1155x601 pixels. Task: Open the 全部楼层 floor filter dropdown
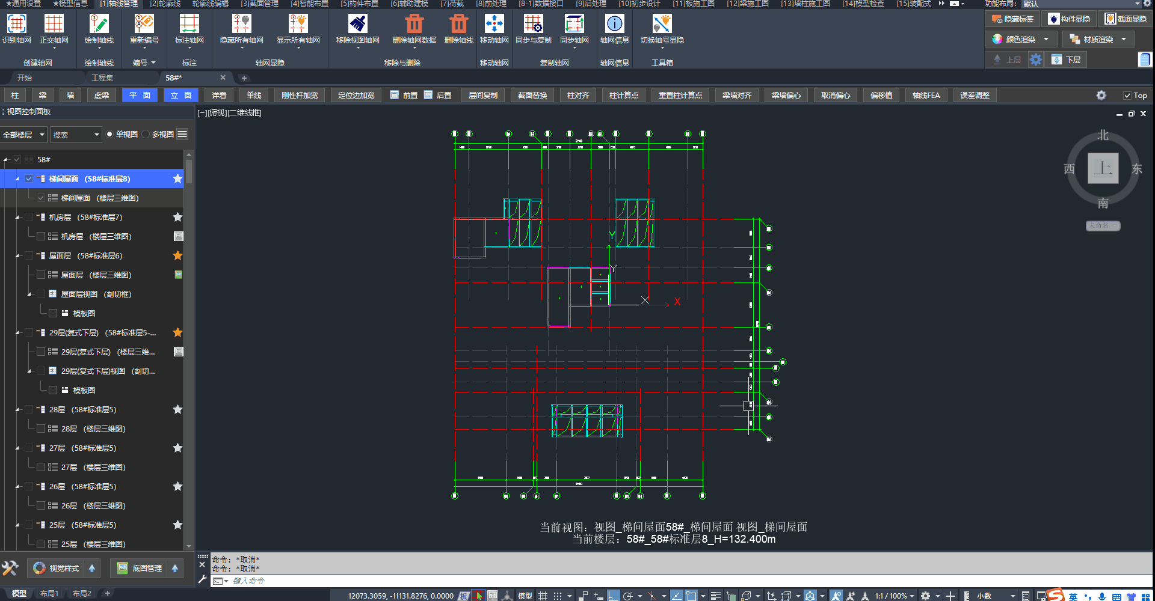pos(24,135)
